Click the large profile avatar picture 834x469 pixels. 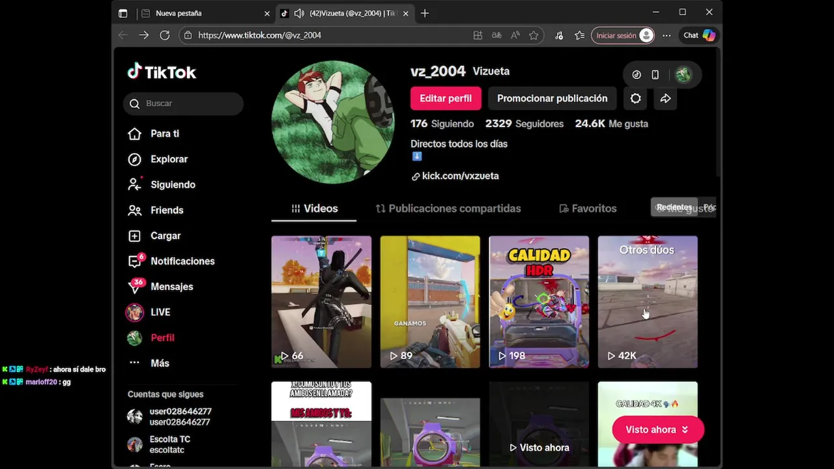coord(333,122)
